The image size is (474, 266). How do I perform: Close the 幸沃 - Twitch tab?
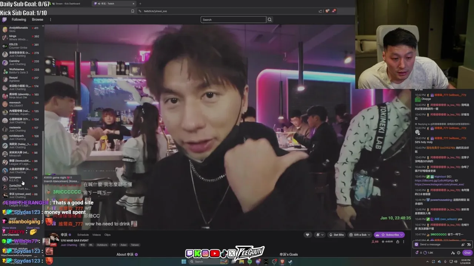point(133,4)
